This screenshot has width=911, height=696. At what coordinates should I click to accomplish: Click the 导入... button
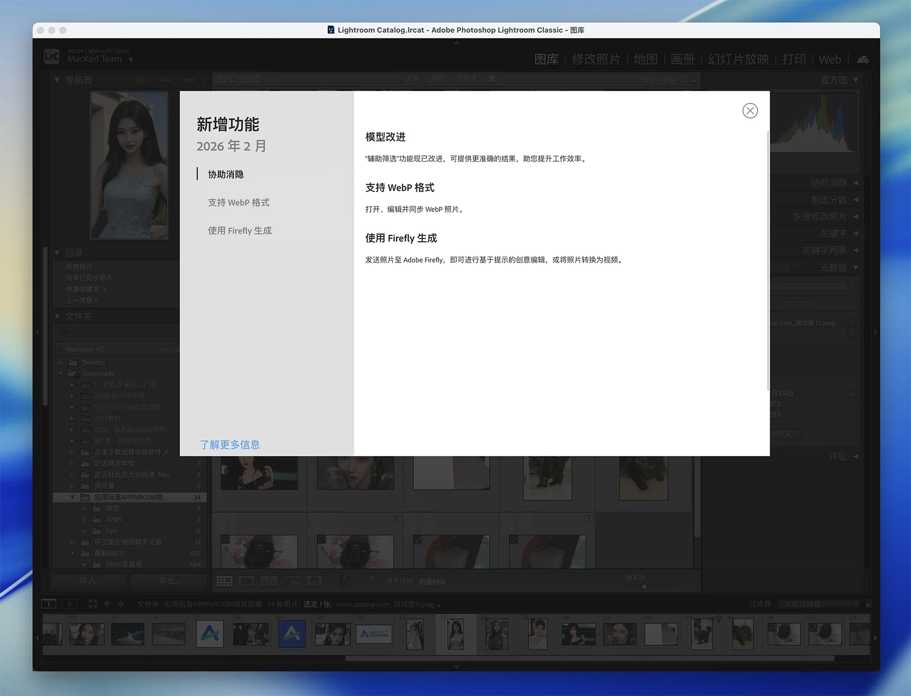(89, 581)
